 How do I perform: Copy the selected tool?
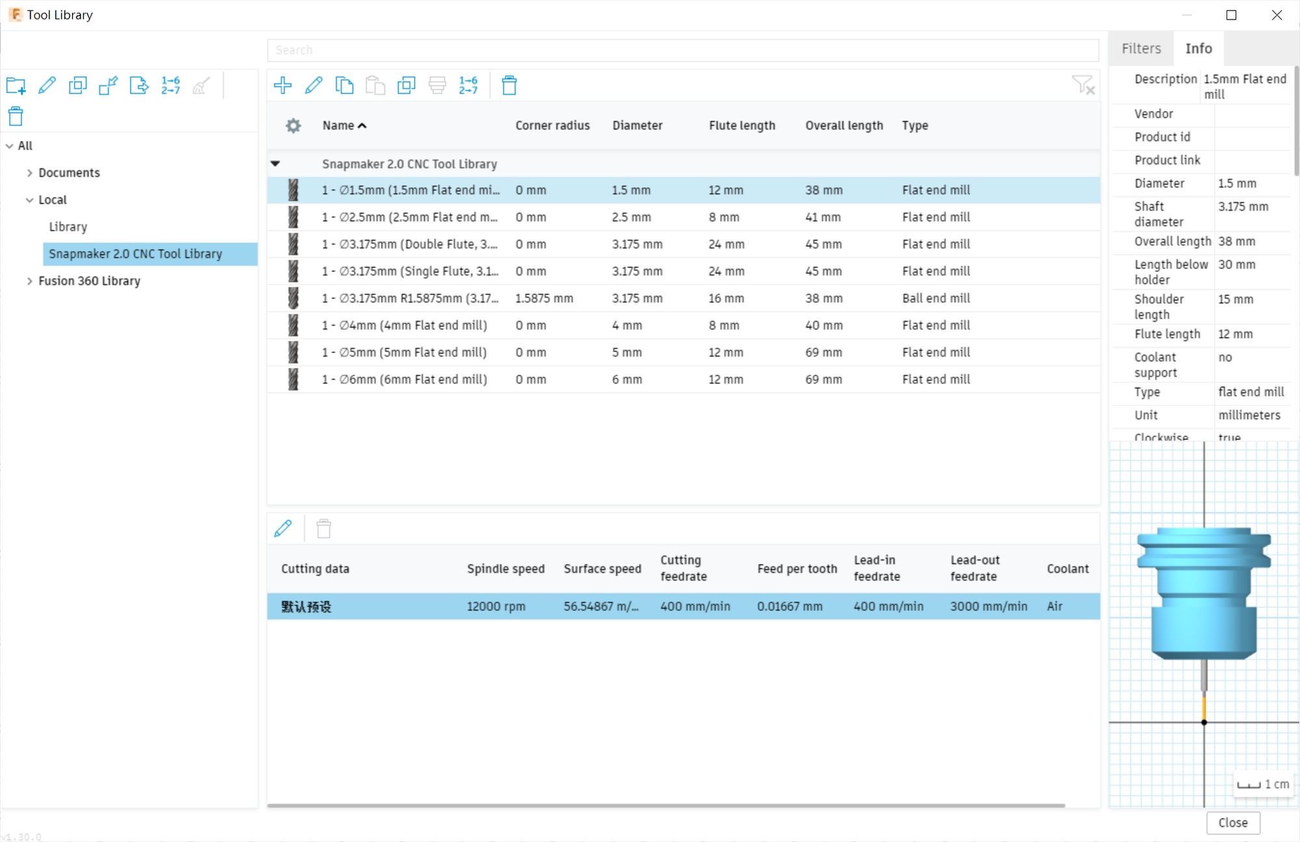click(344, 85)
